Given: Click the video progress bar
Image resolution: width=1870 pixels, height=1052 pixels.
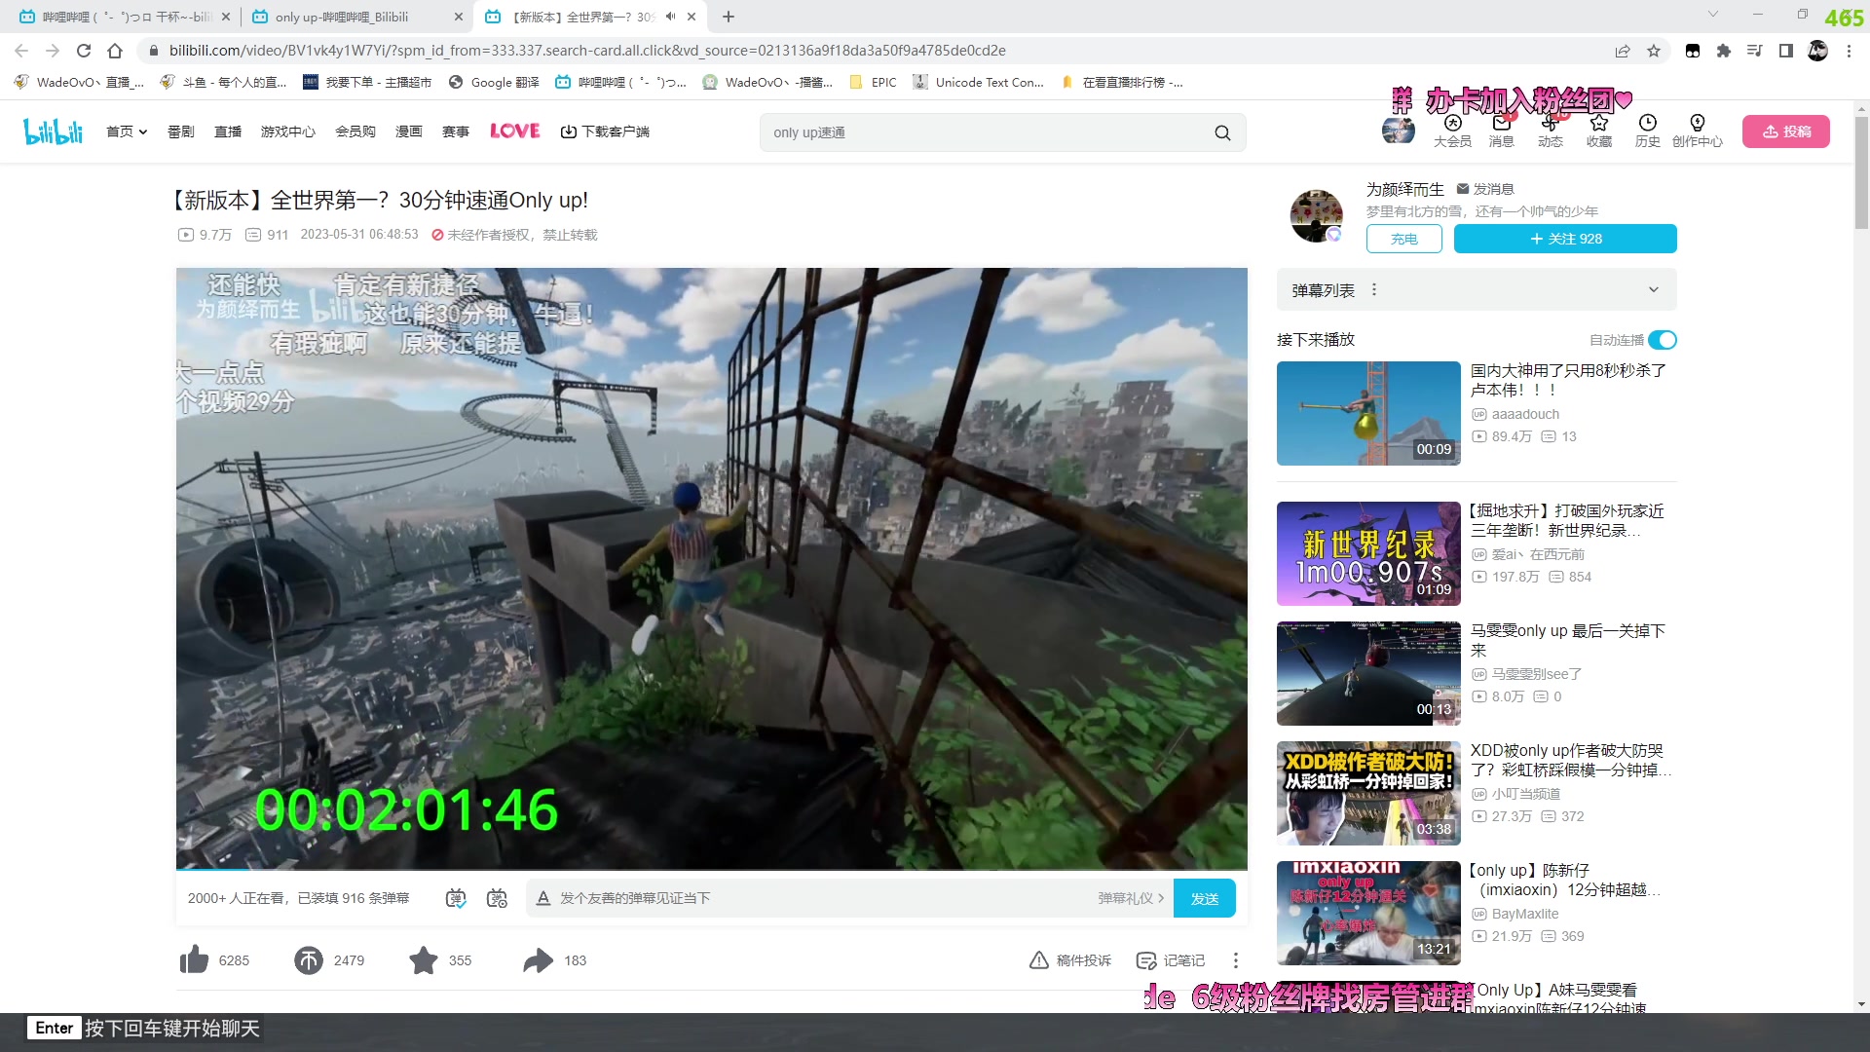Looking at the screenshot, I should click(711, 868).
